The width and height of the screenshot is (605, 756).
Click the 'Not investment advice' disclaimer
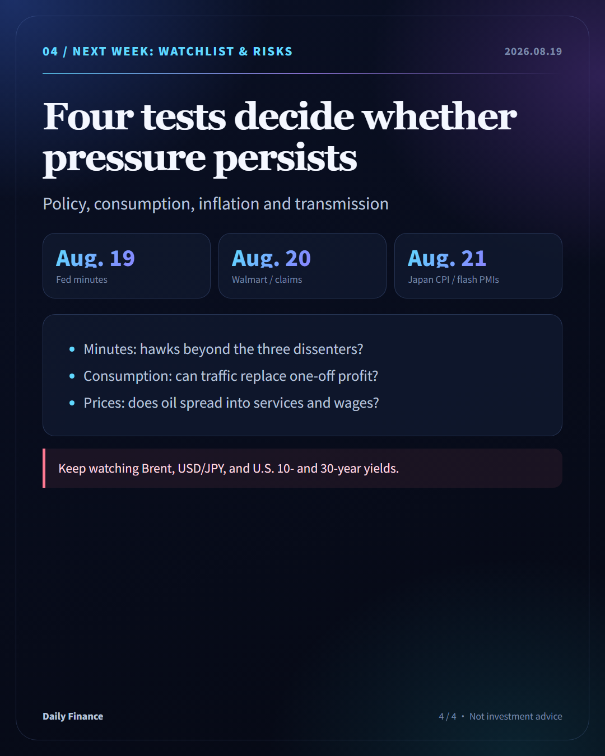(x=516, y=716)
